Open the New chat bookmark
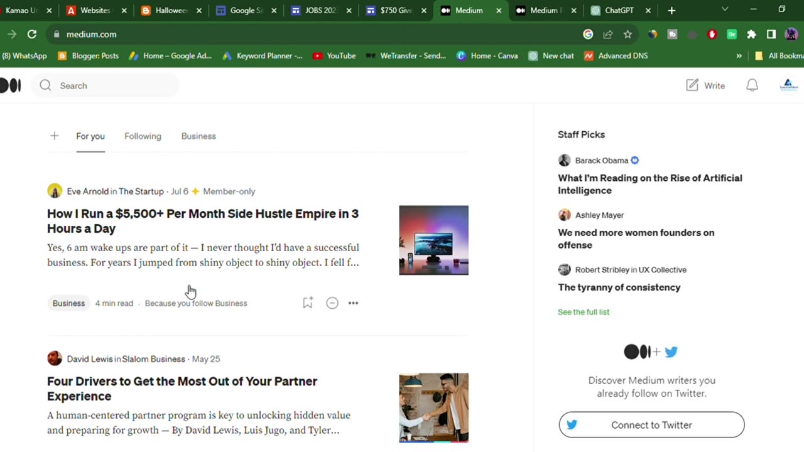Viewport: 804px width, 452px height. [551, 56]
